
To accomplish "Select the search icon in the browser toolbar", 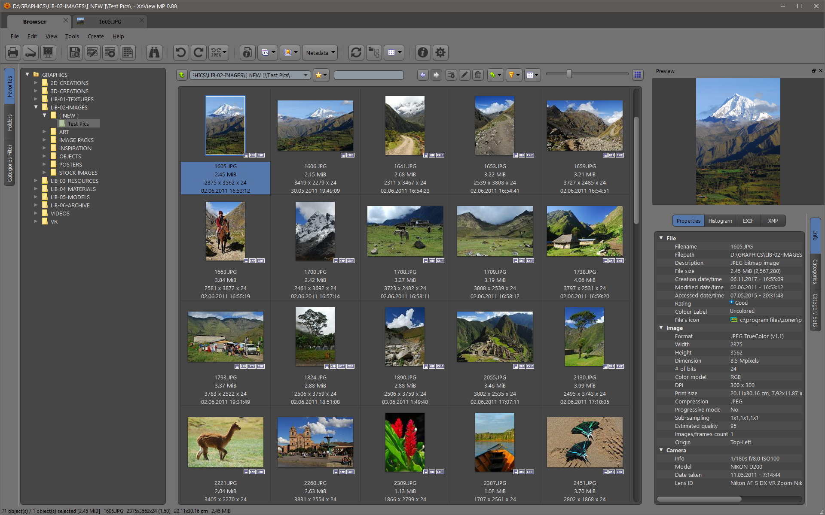I will (154, 53).
